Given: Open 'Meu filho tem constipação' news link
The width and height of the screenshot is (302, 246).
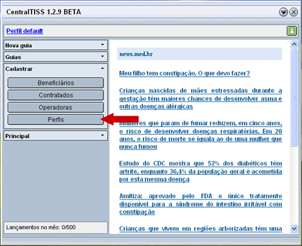Looking at the screenshot, I should point(184,74).
